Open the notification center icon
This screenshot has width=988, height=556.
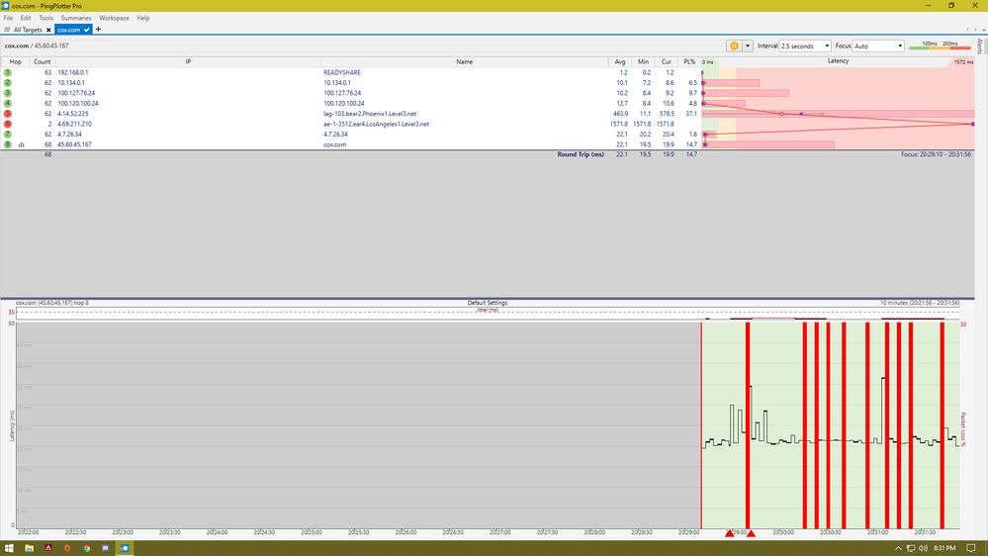[971, 548]
